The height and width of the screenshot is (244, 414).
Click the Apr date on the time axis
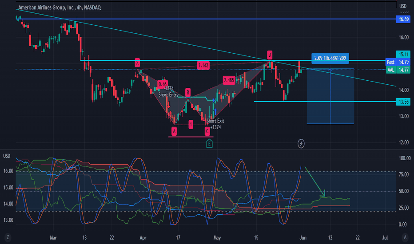143,238
